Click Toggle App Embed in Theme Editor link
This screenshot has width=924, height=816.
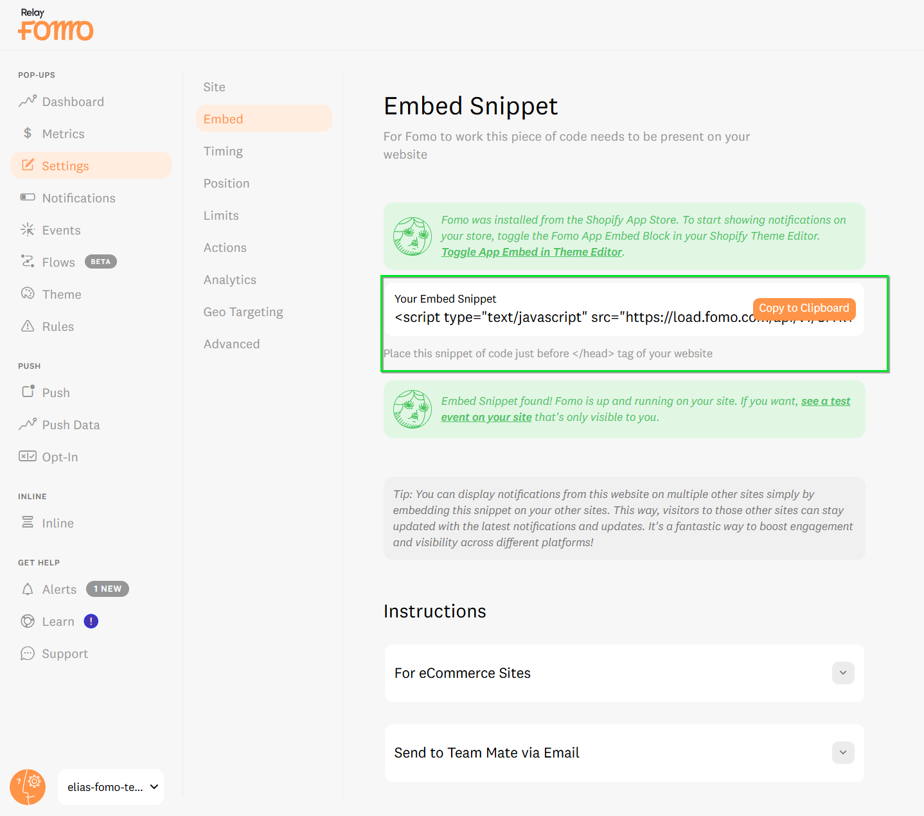click(x=531, y=252)
